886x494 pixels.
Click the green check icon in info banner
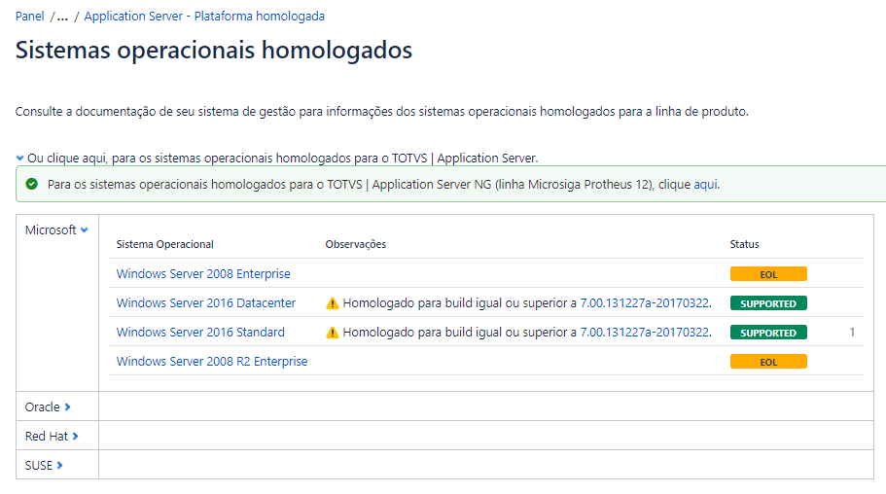point(32,184)
